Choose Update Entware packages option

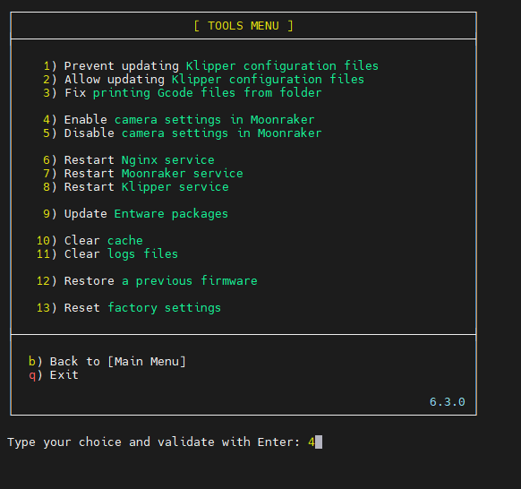[135, 213]
